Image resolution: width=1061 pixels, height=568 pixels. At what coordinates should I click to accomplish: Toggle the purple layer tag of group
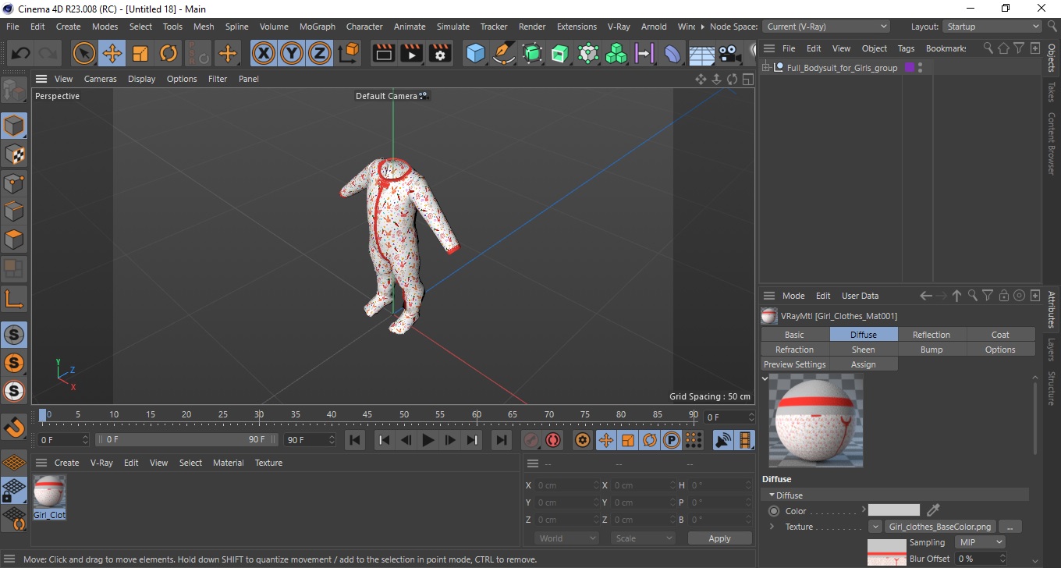[909, 68]
